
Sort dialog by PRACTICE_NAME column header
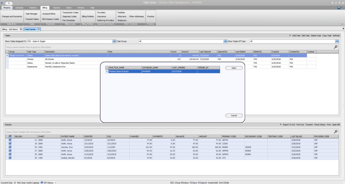tap(125, 68)
